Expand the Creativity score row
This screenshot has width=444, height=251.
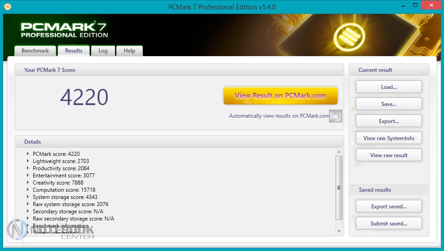[x=28, y=183]
